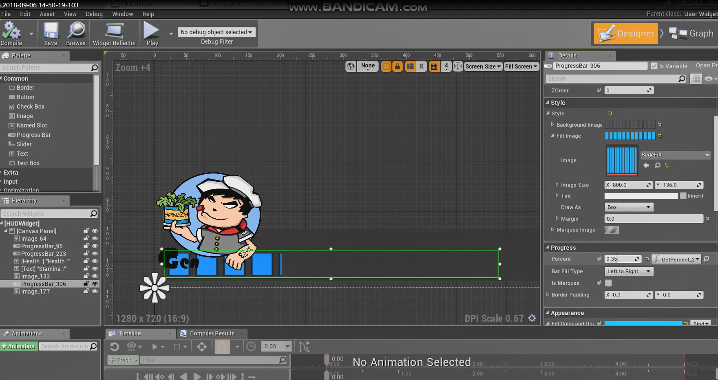Toggle the Is Variable checkbox
The image size is (718, 380).
click(x=654, y=66)
